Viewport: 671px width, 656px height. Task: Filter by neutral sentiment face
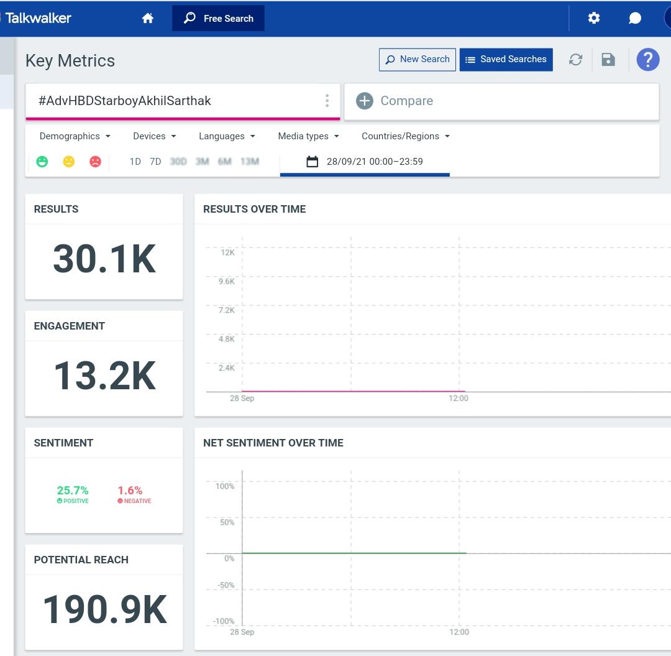pyautogui.click(x=68, y=162)
